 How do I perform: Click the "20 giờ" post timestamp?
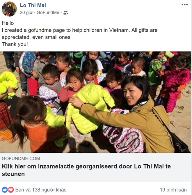tap(26, 12)
